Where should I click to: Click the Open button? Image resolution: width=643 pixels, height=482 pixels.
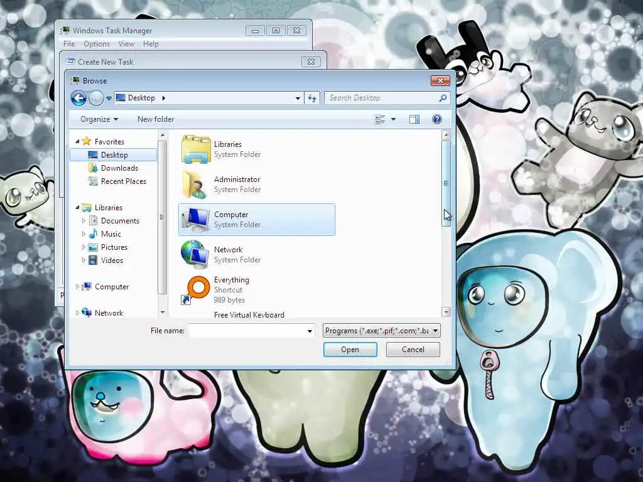tap(350, 350)
